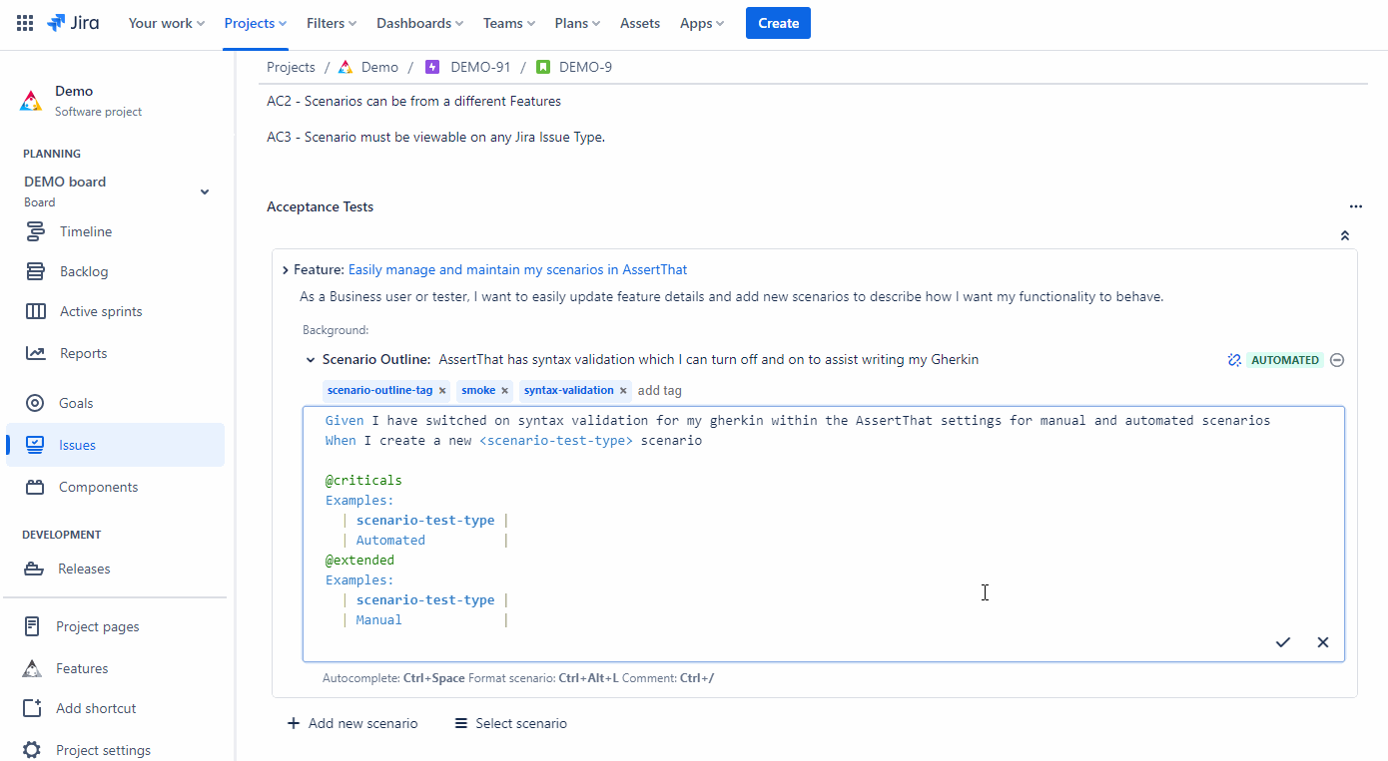The width and height of the screenshot is (1388, 761).
Task: Click the blue Create button
Action: (778, 22)
